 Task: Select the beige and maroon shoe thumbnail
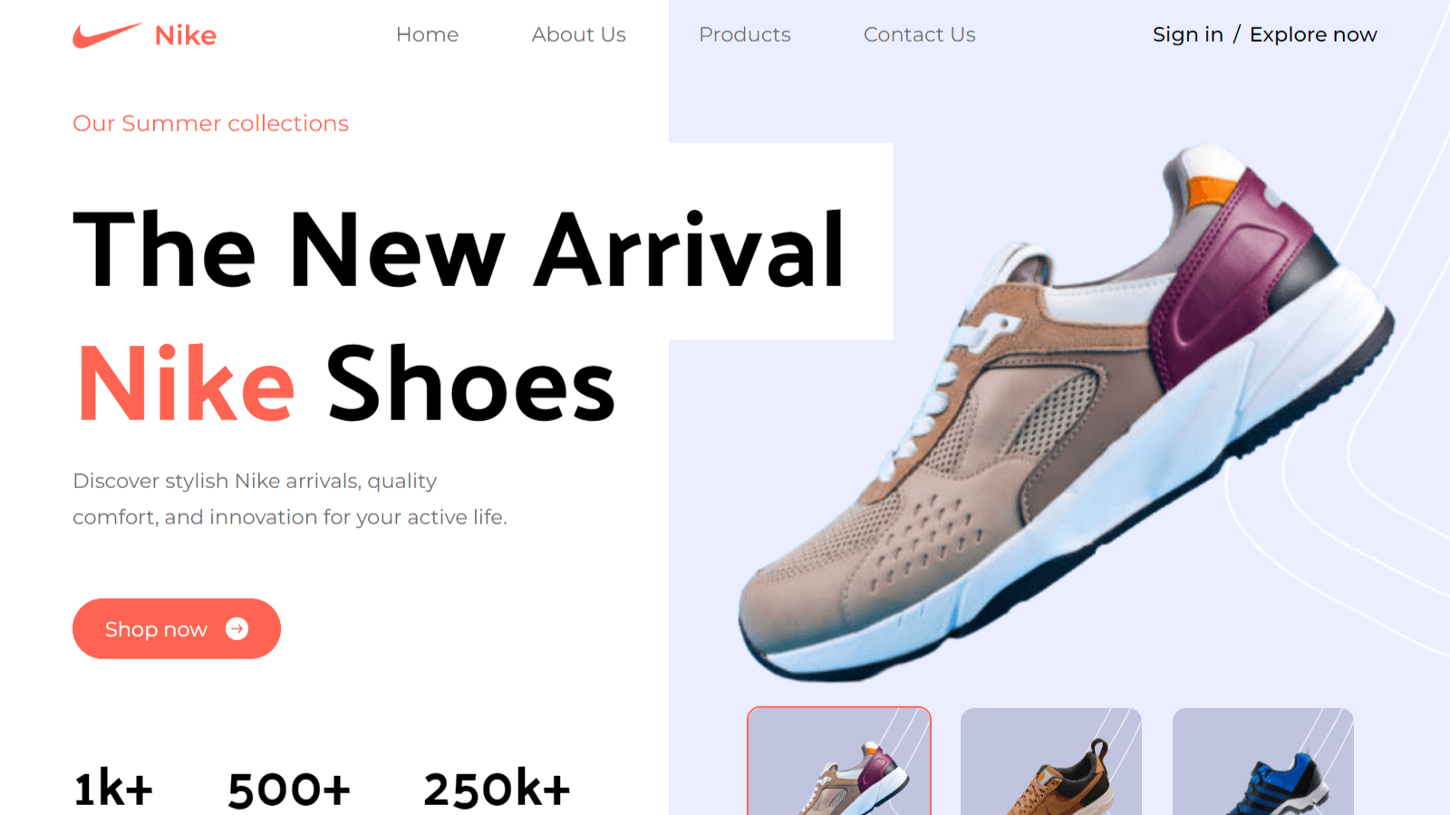[839, 762]
